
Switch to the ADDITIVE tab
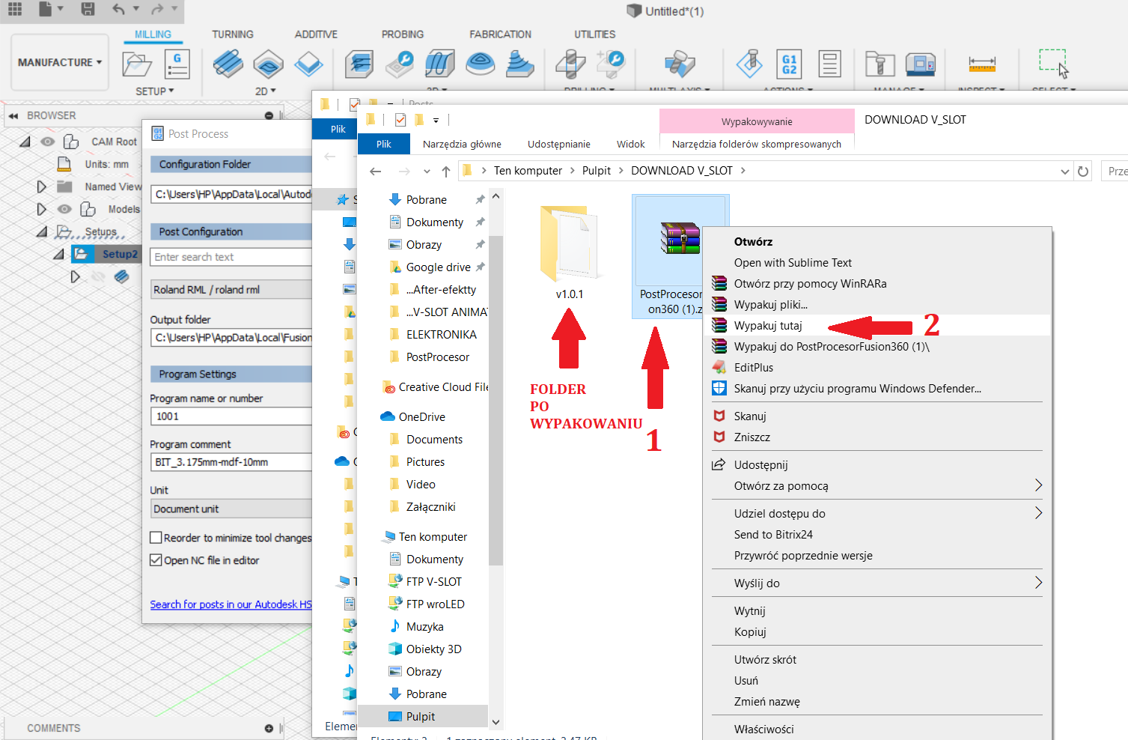click(x=316, y=34)
